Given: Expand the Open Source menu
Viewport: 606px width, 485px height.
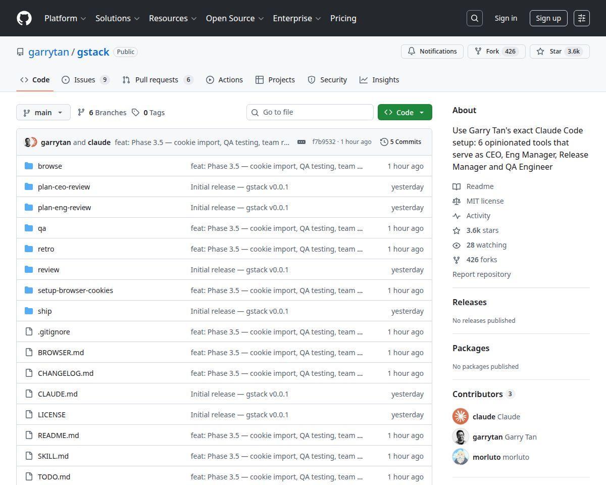Looking at the screenshot, I should (235, 18).
